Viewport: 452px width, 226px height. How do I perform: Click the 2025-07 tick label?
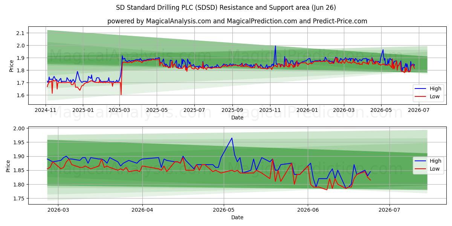[194, 110]
